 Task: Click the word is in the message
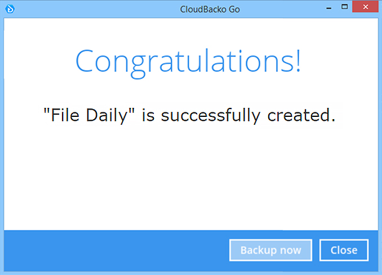[x=148, y=115]
